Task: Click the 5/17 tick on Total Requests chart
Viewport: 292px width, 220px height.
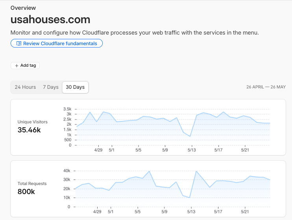Action: (x=218, y=212)
